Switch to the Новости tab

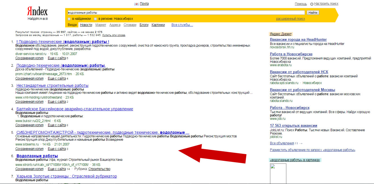pos(86,25)
